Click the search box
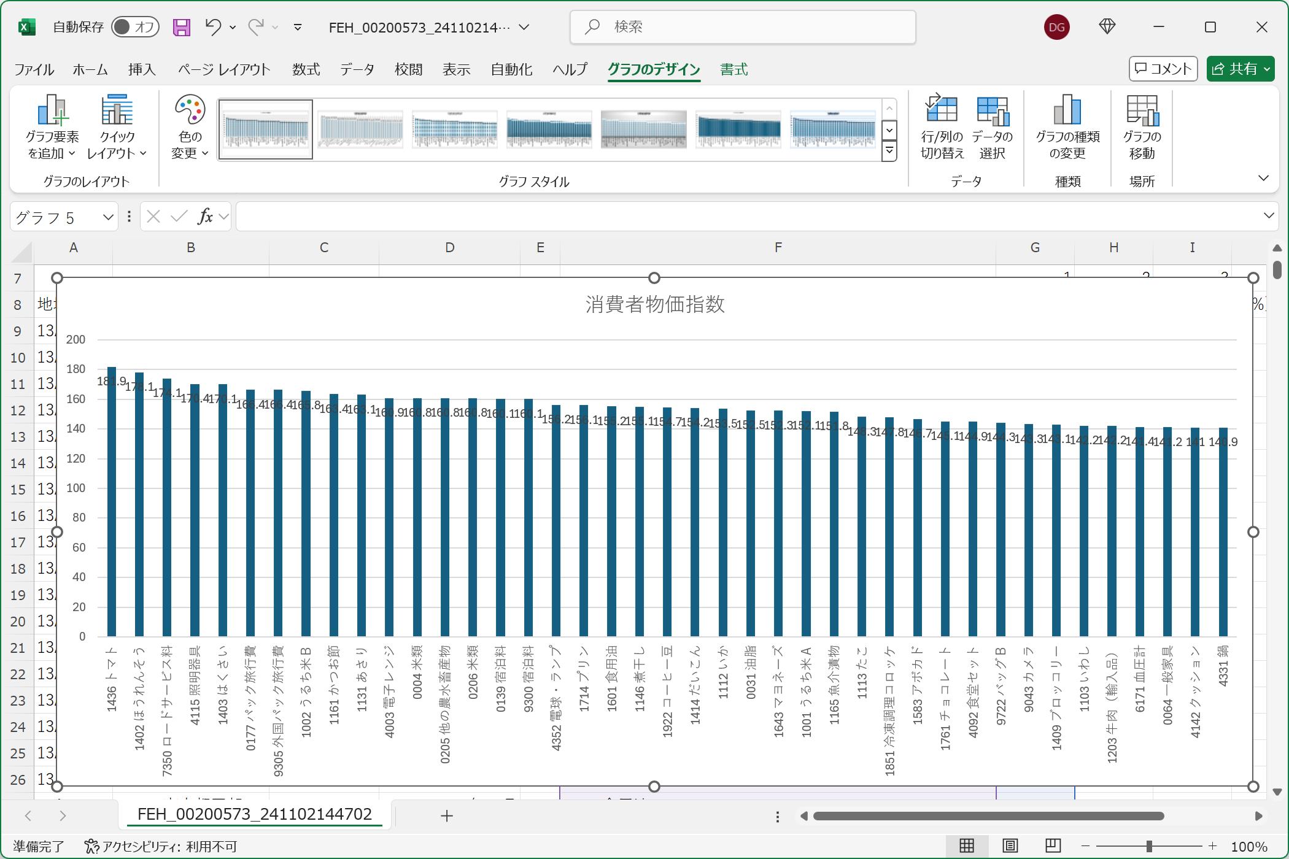Screen dimensions: 1289x859 743,27
